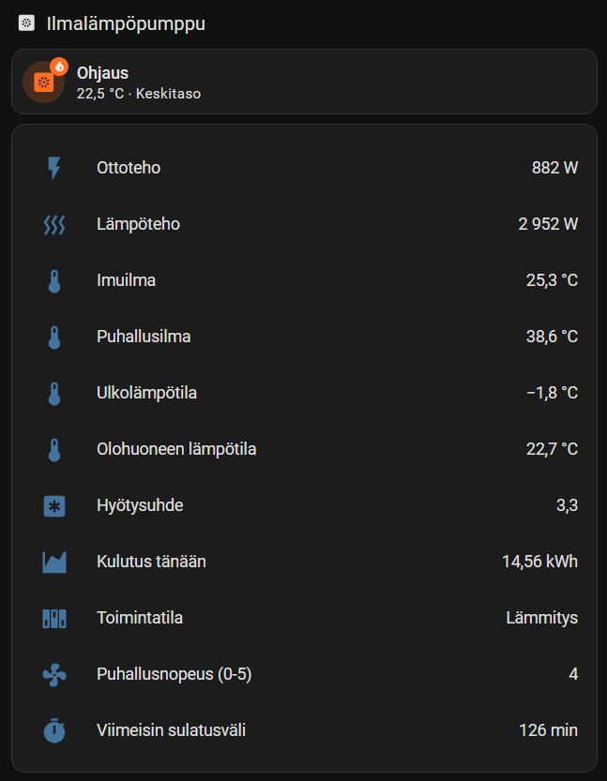Open Ulkolämpötila sensor details

[x=146, y=393]
